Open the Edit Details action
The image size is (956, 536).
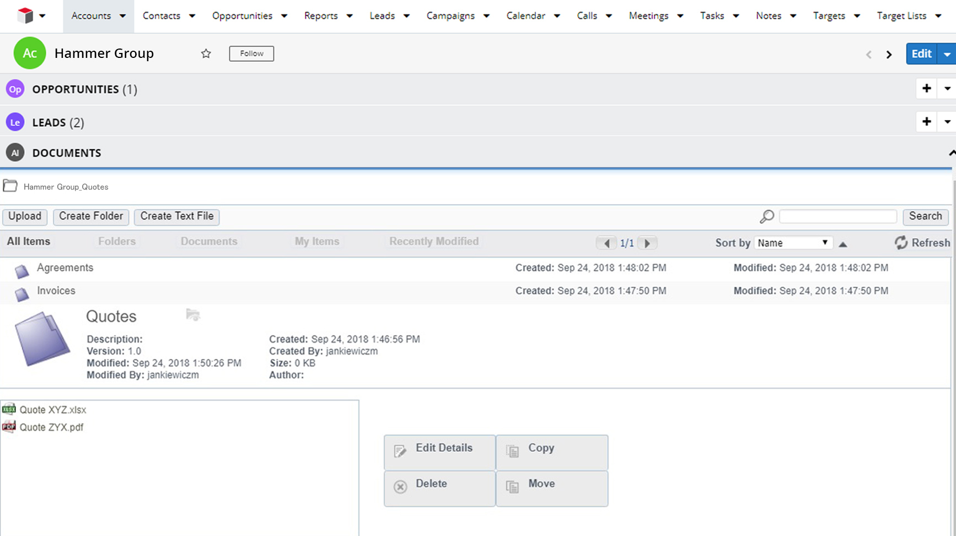[x=439, y=452]
